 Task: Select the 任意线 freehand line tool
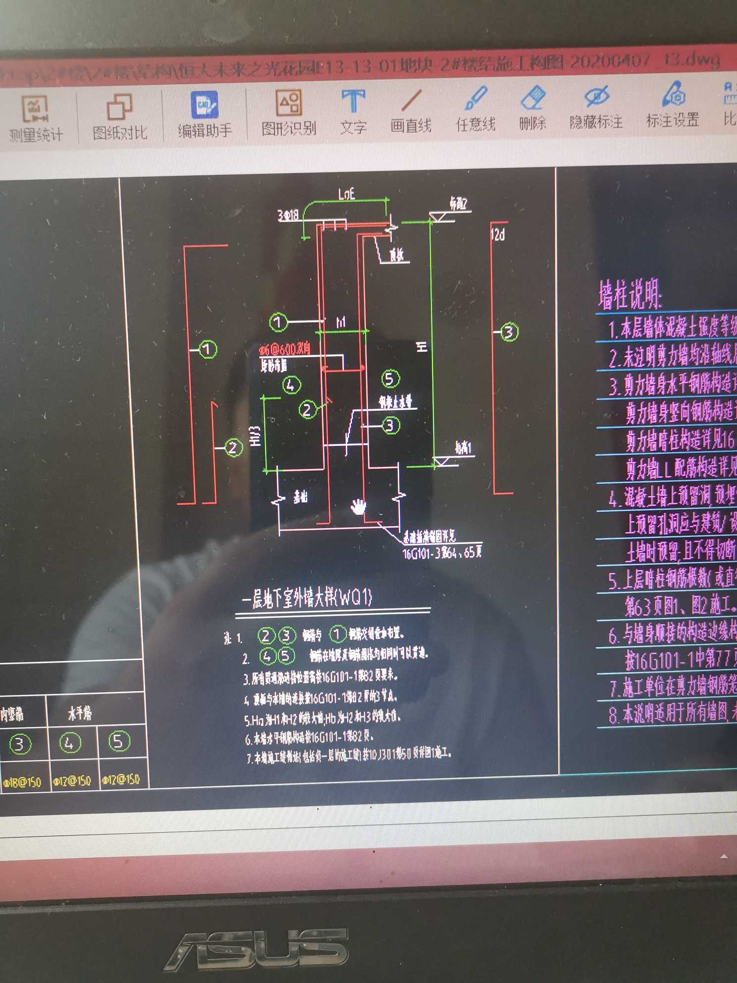click(475, 109)
